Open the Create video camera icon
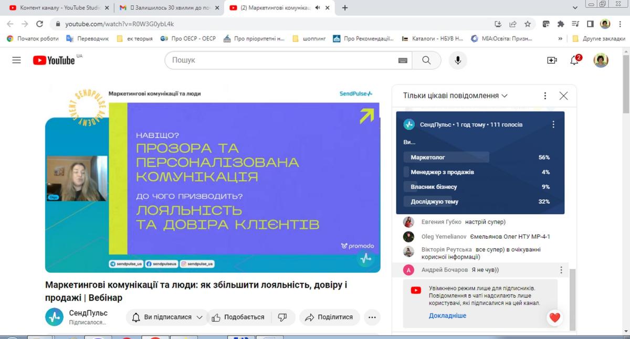Image resolution: width=630 pixels, height=339 pixels. [x=552, y=60]
